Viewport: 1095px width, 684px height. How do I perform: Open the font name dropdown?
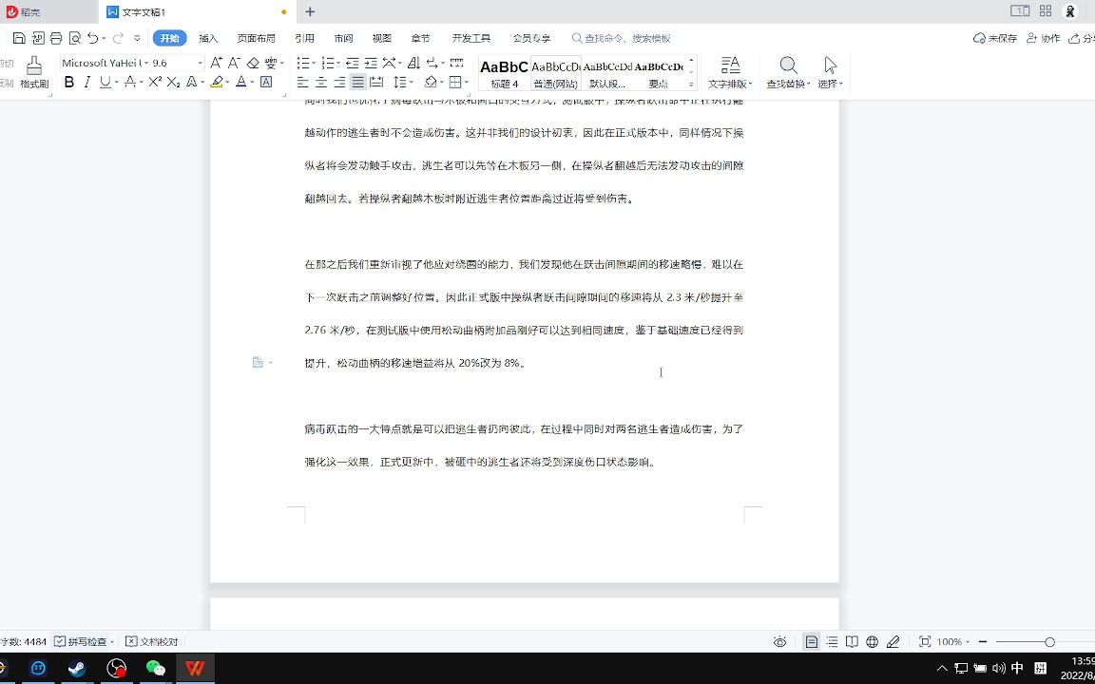(x=145, y=63)
